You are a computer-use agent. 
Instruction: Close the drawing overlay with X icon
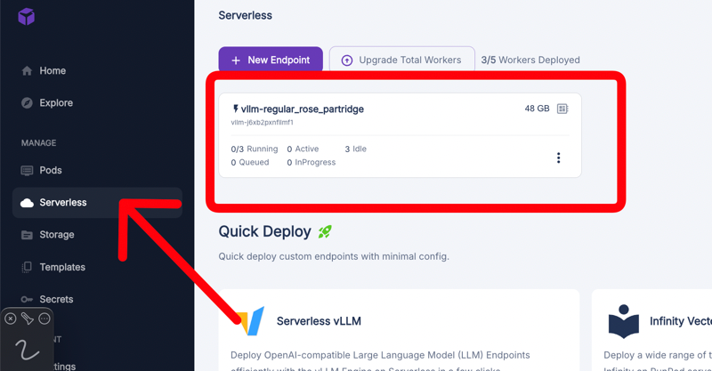(11, 319)
